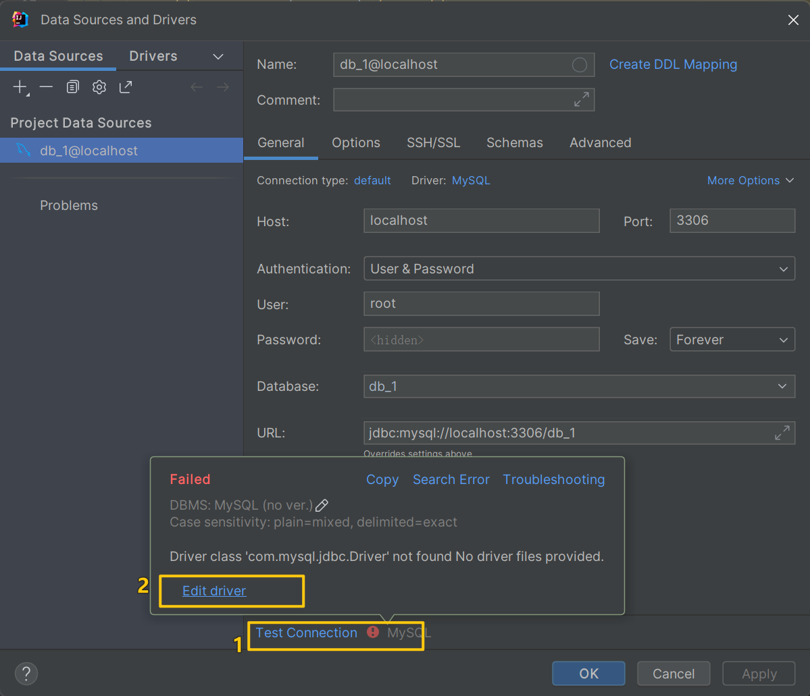810x696 pixels.
Task: Click pencil icon next to DBMS version
Action: click(322, 505)
